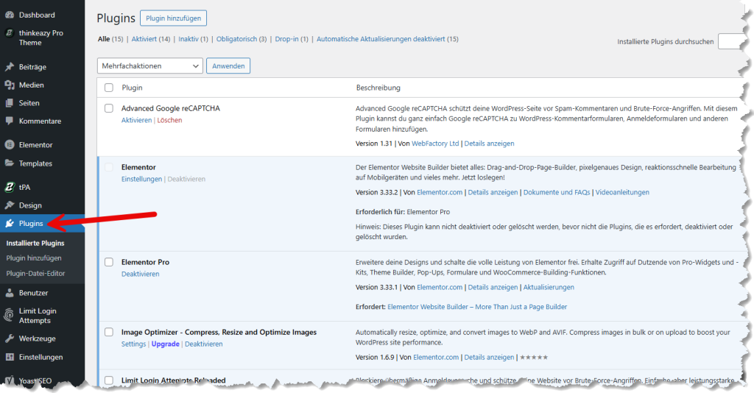Filter plugins by Alle (15)
This screenshot has height=393, width=754.
point(110,39)
